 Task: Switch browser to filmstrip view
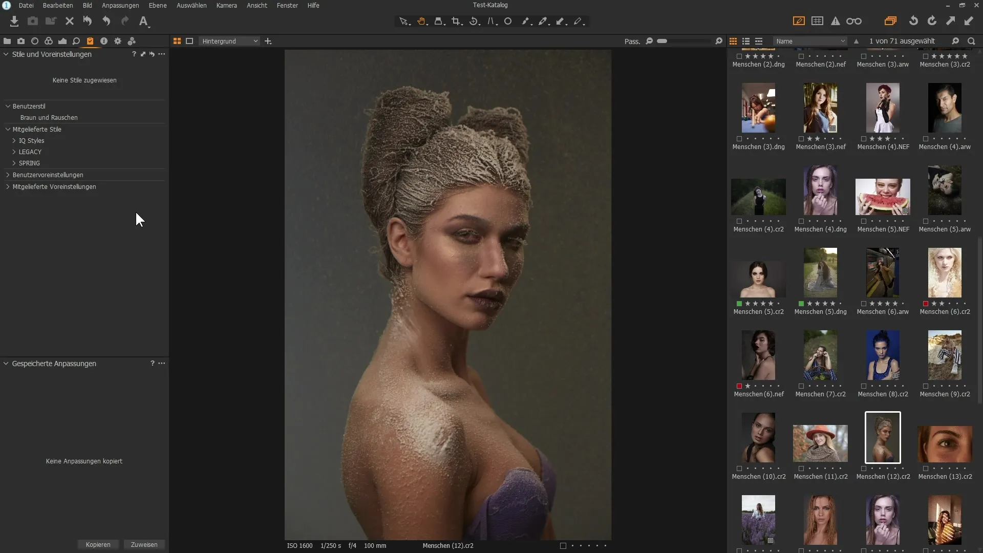759,41
